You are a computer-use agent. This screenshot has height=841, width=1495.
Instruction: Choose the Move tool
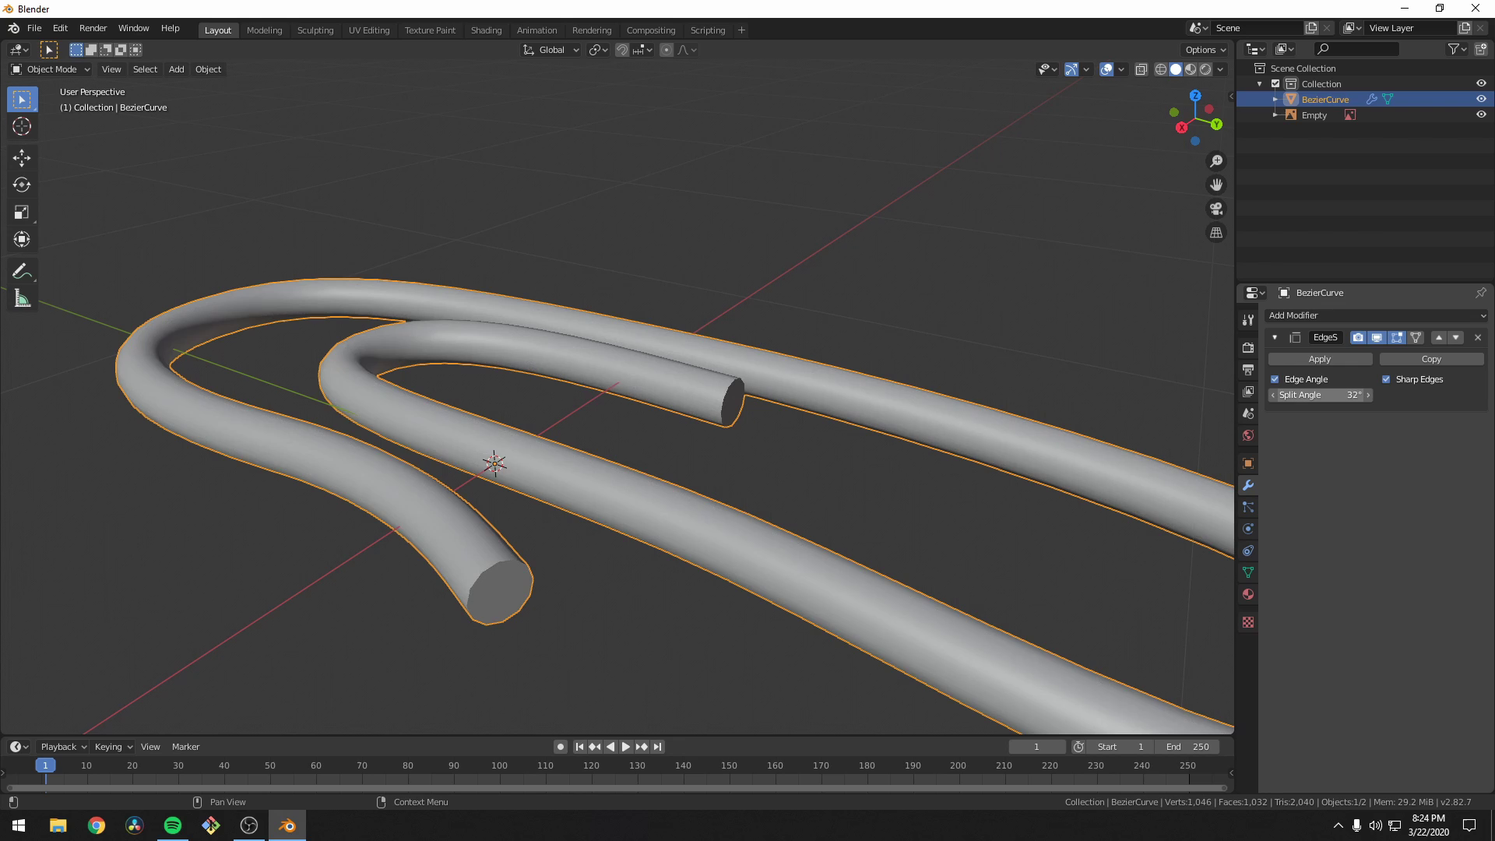22,158
